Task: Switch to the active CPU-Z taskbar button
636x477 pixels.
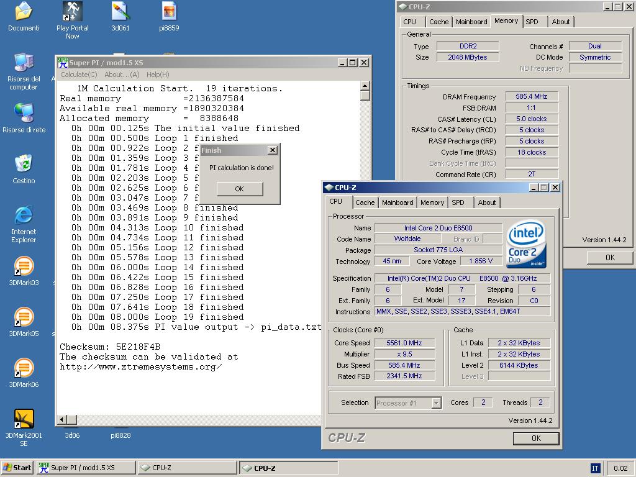Action: pos(288,468)
